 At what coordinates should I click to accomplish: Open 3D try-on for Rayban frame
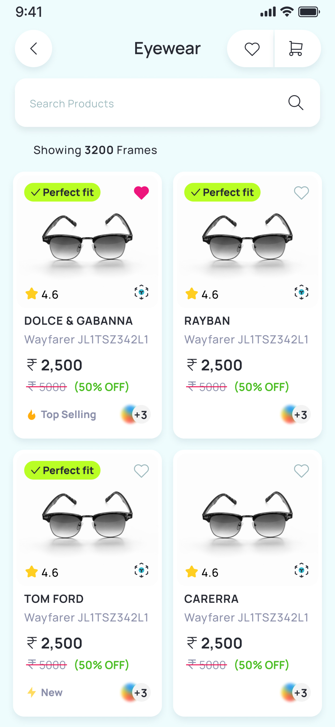tap(301, 292)
